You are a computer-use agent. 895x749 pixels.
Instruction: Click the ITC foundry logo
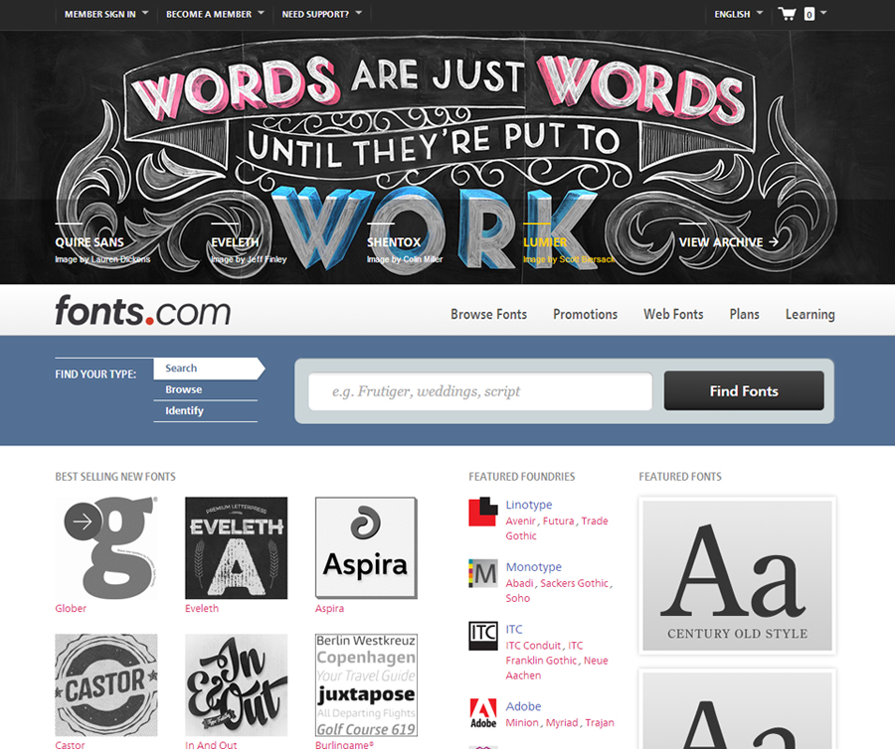tap(483, 636)
